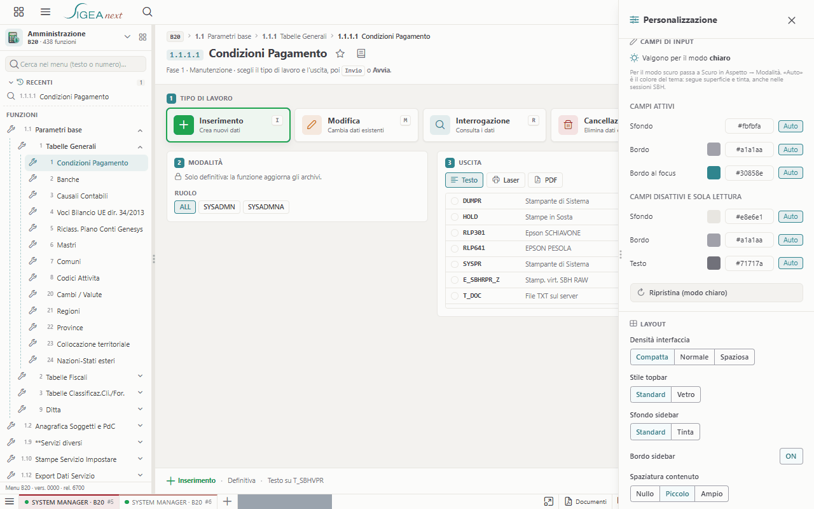
Task: Toggle Bordo sidebar ON switch
Action: point(791,456)
